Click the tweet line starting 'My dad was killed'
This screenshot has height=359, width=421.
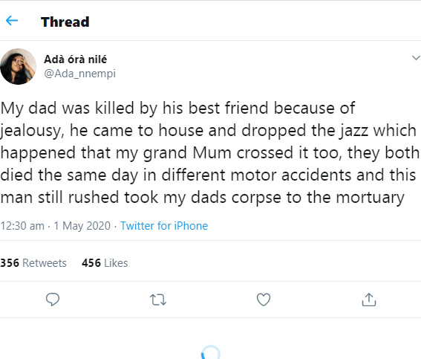tap(177, 109)
